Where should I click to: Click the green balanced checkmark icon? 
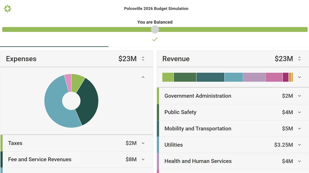pyautogui.click(x=155, y=39)
